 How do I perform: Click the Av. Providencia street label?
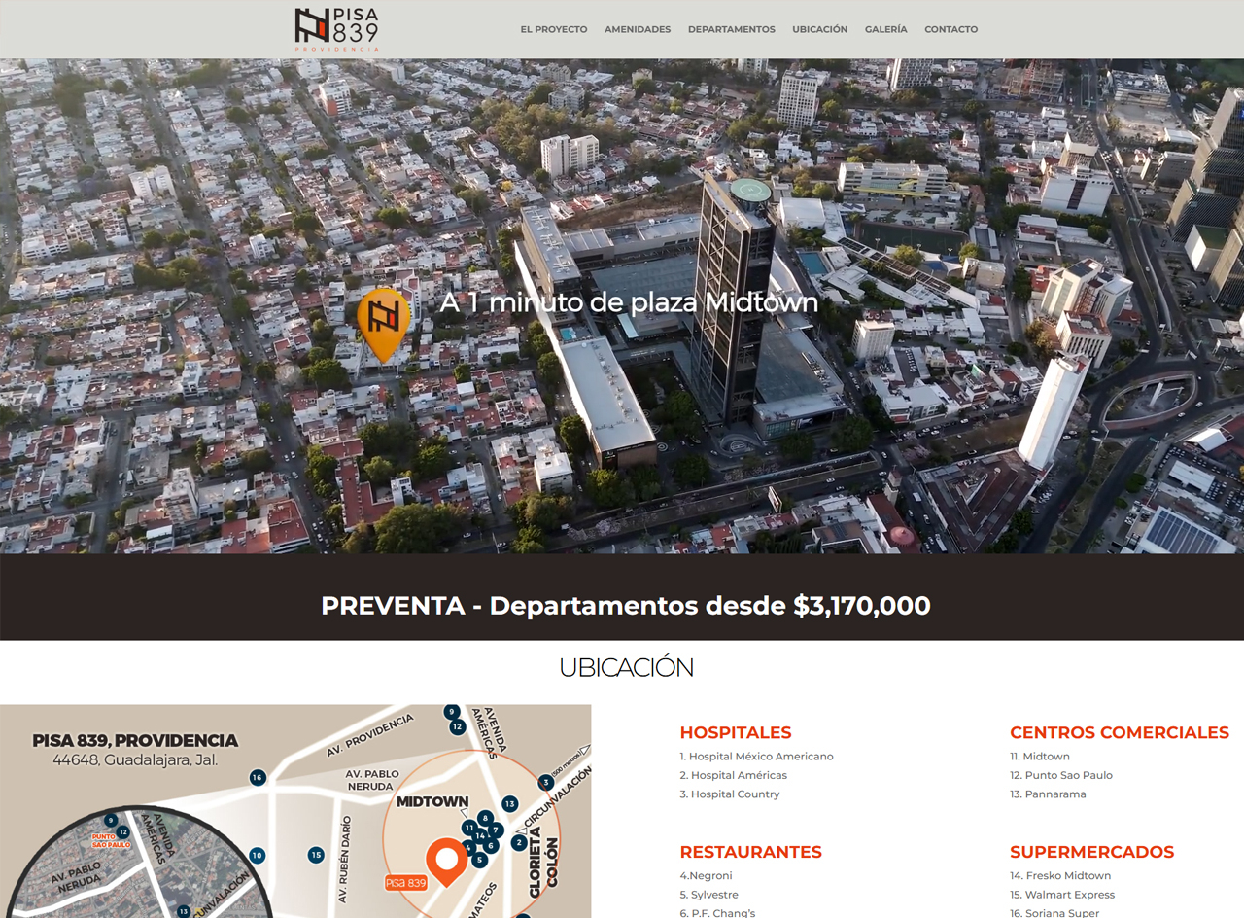pos(370,733)
